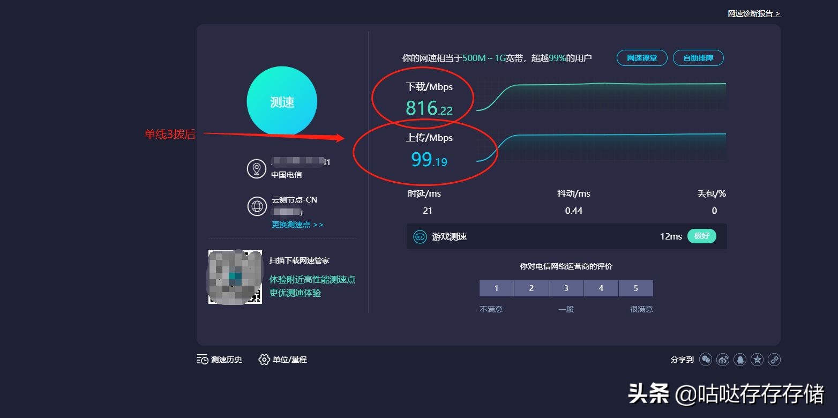Start a new test with the 测速 button
The image size is (838, 418).
[282, 101]
